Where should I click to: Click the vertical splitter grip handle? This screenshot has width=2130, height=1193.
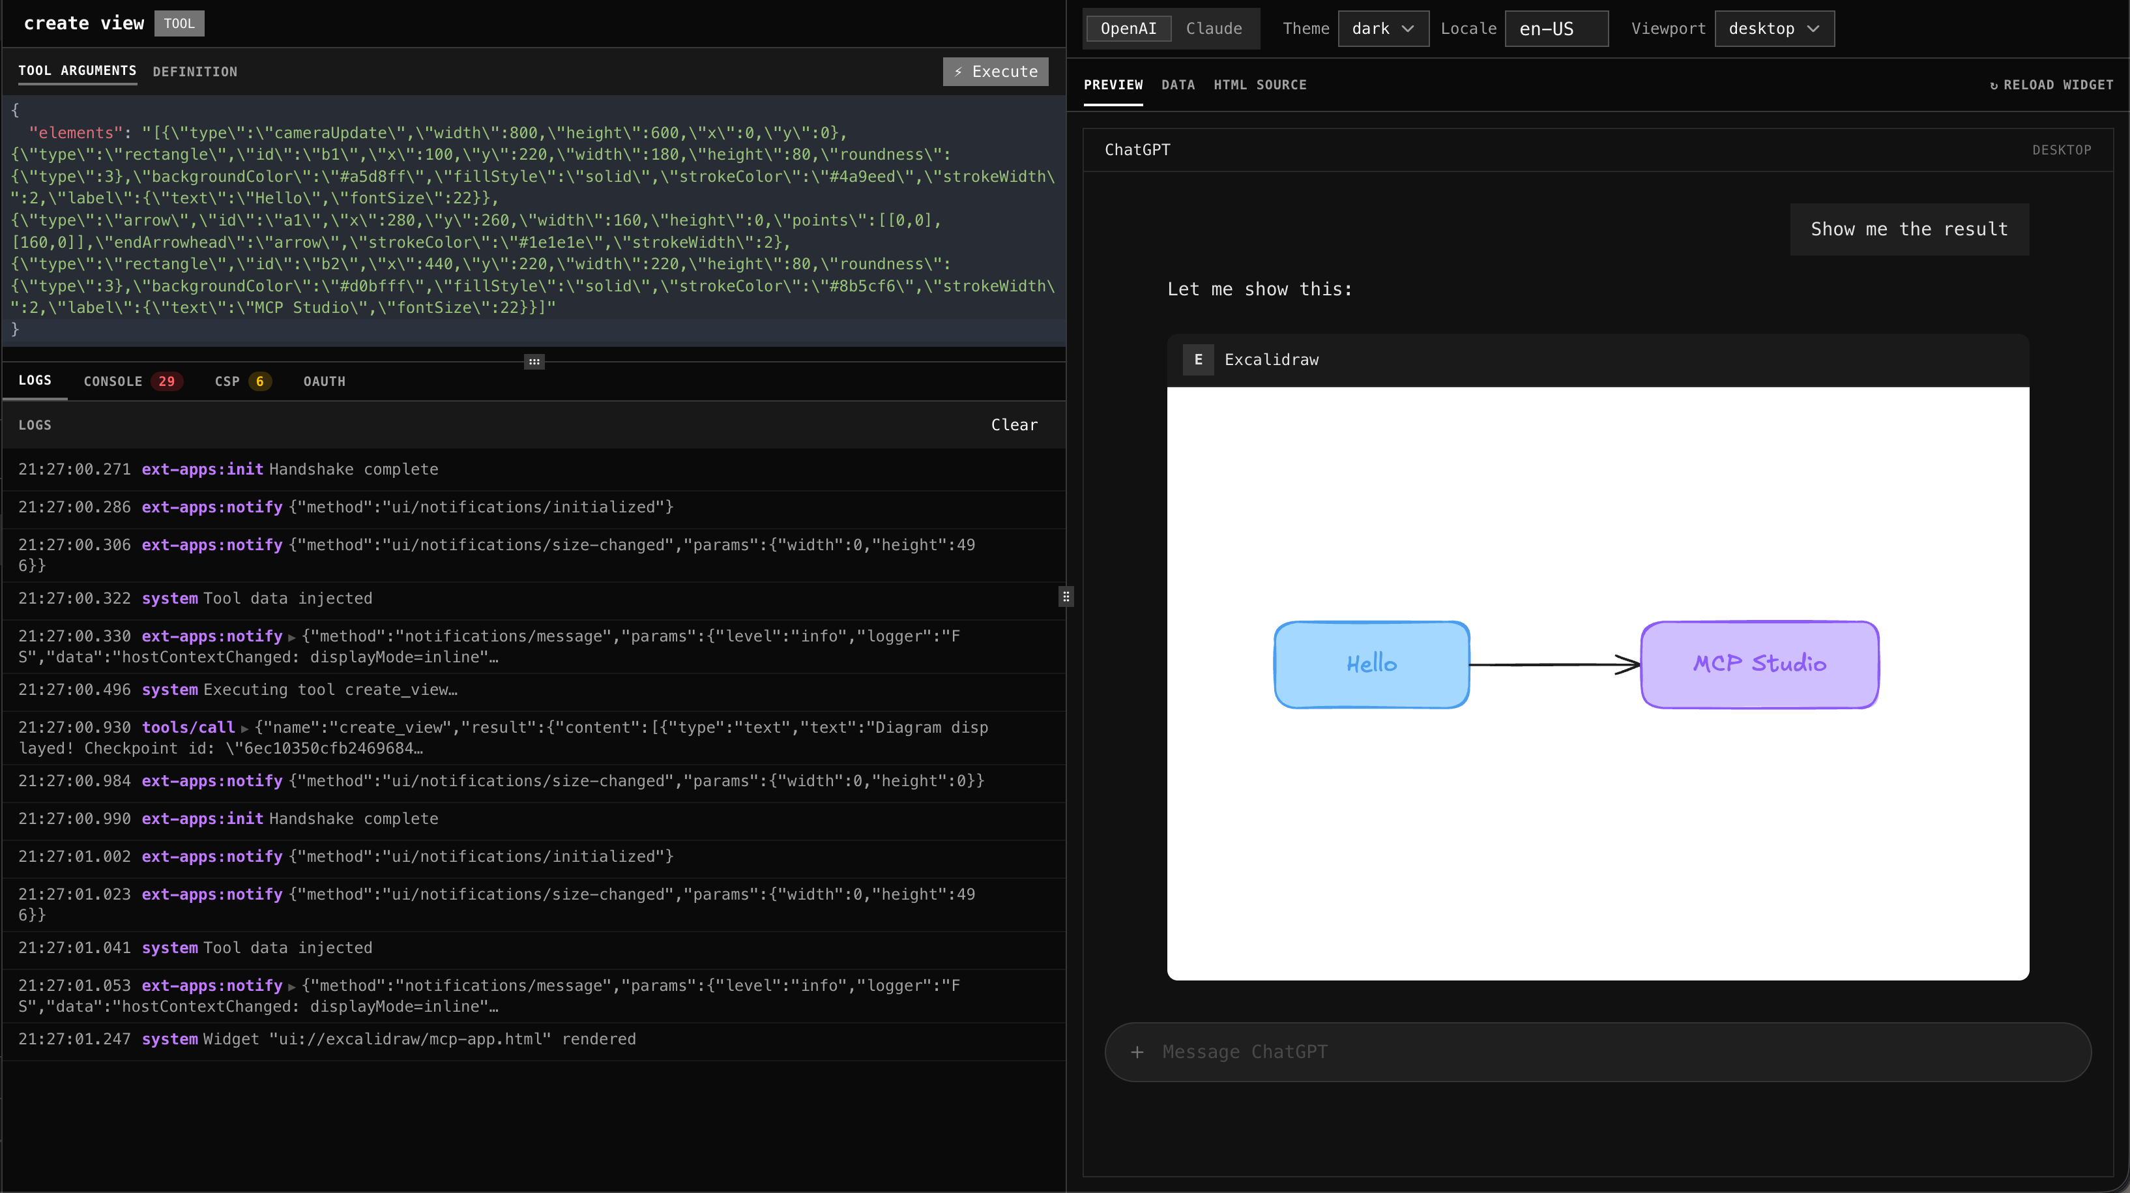1066,596
